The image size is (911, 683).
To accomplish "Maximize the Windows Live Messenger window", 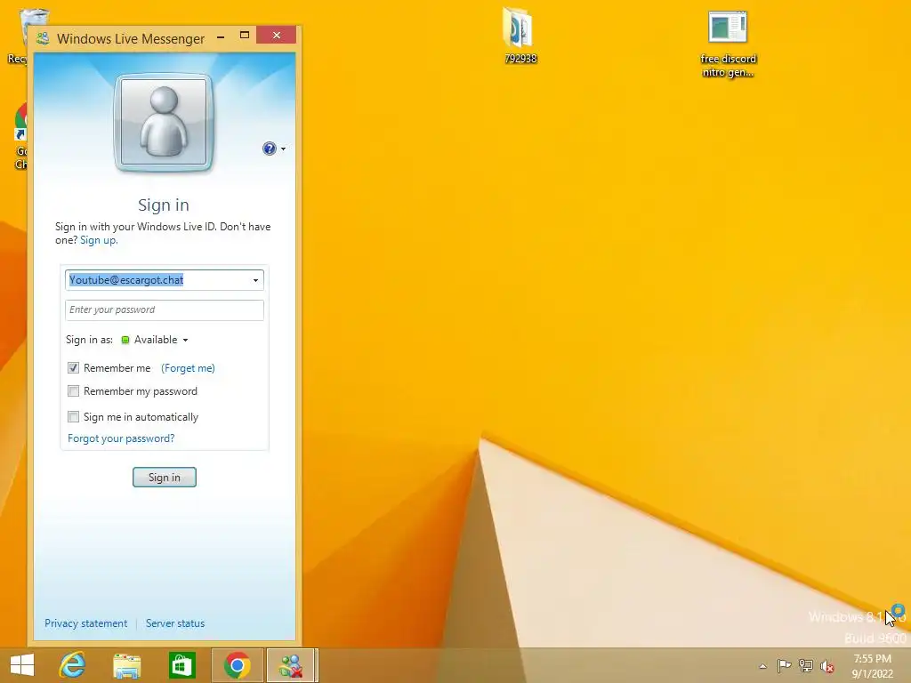I will pos(245,36).
